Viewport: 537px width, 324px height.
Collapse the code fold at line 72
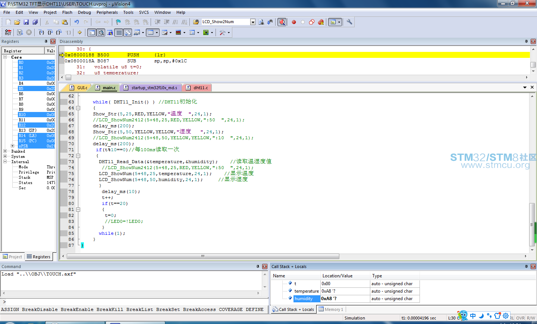click(78, 156)
